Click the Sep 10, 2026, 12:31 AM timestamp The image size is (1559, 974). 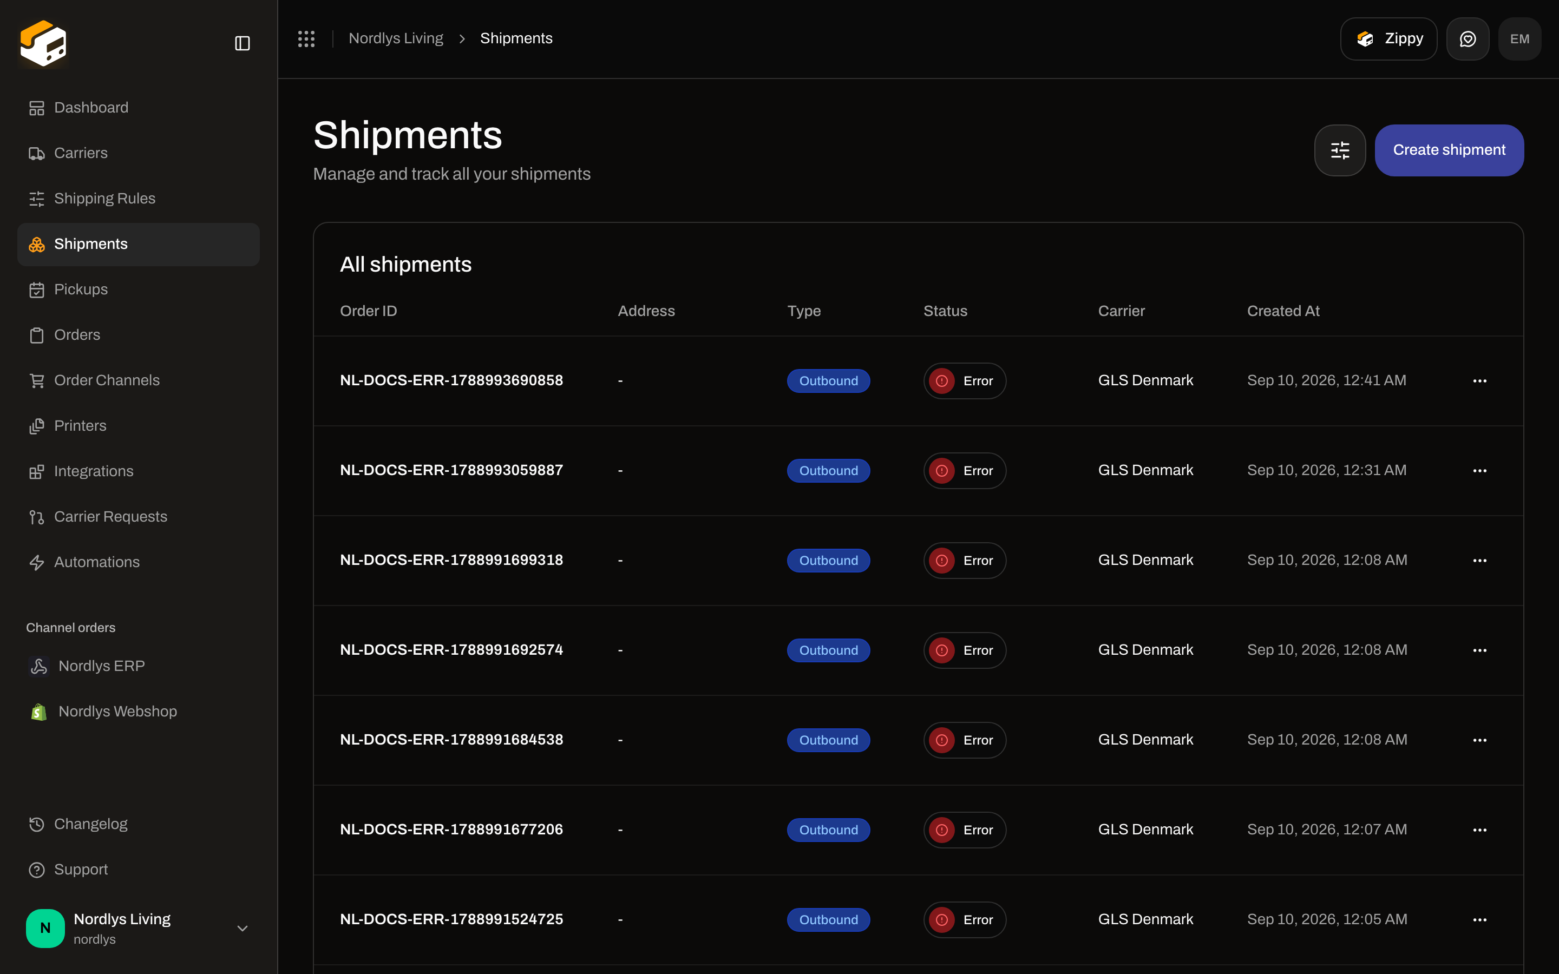[x=1326, y=470]
